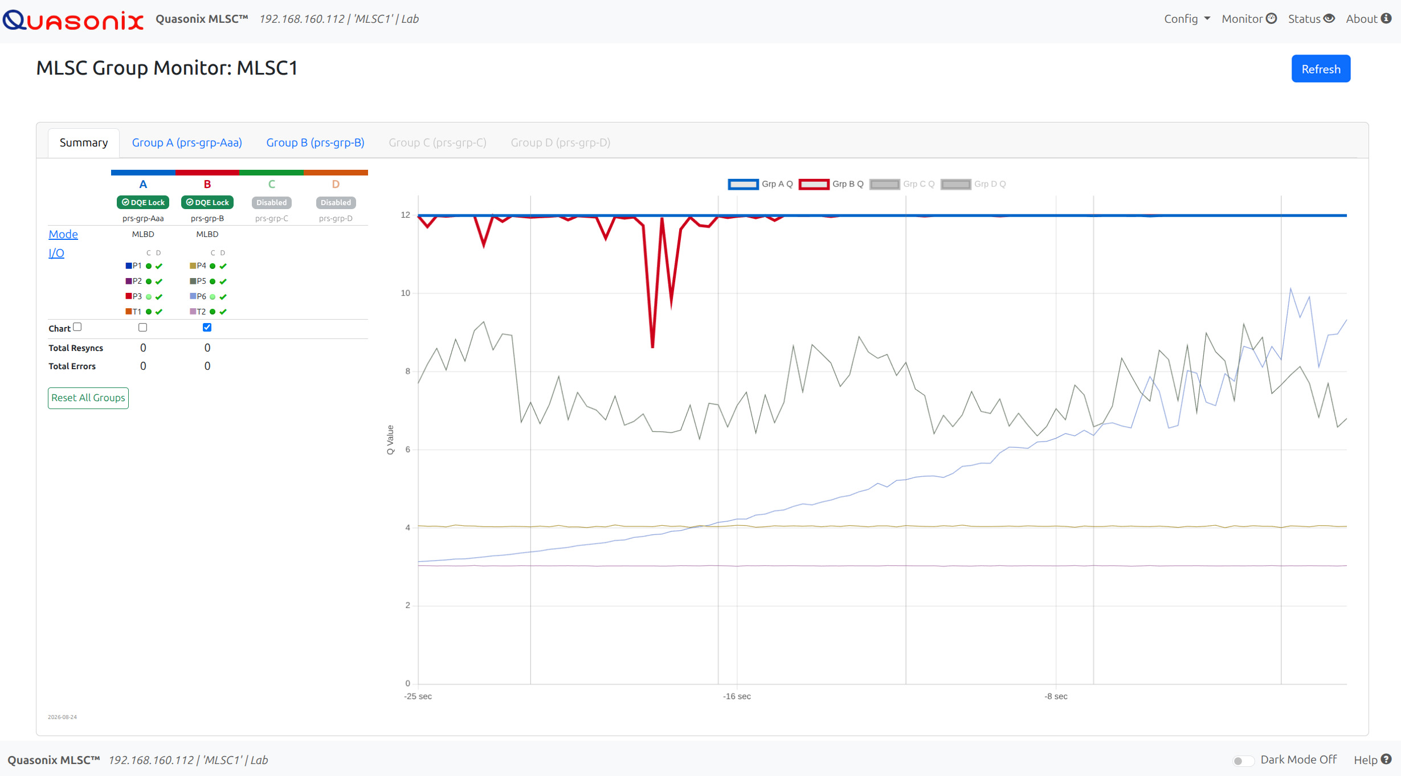Screen dimensions: 1401x776
Task: Open the Group D (prs-grp-D) tab
Action: [561, 142]
